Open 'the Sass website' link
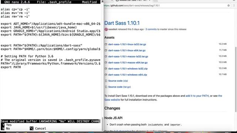The width and height of the screenshot is (237, 133). pos(163,98)
